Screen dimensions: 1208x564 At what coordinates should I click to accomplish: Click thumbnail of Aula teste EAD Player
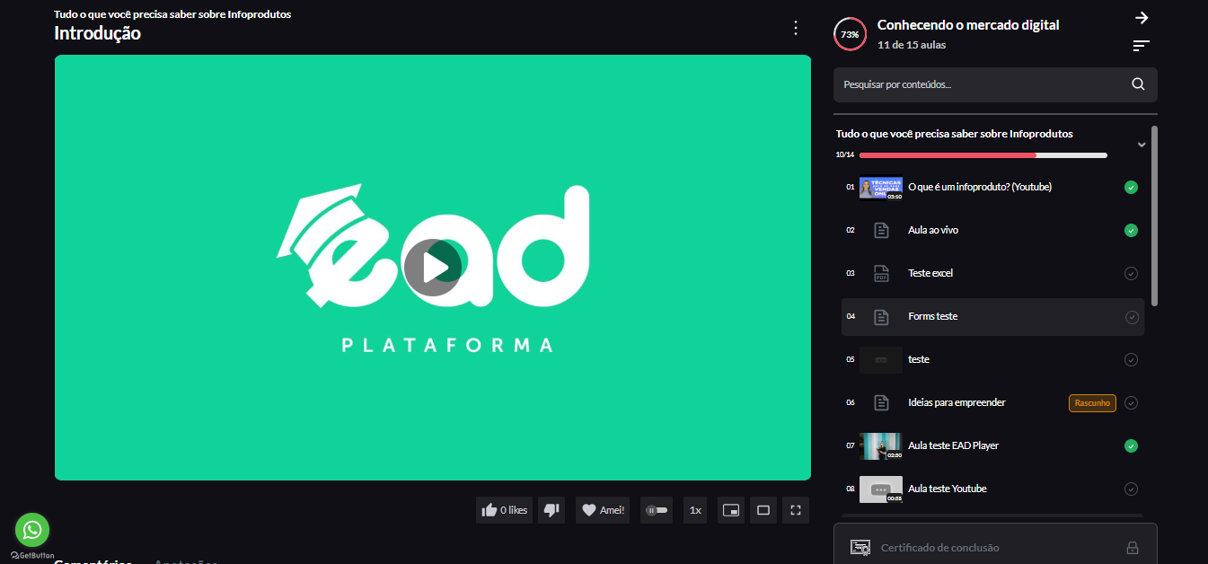click(x=881, y=446)
